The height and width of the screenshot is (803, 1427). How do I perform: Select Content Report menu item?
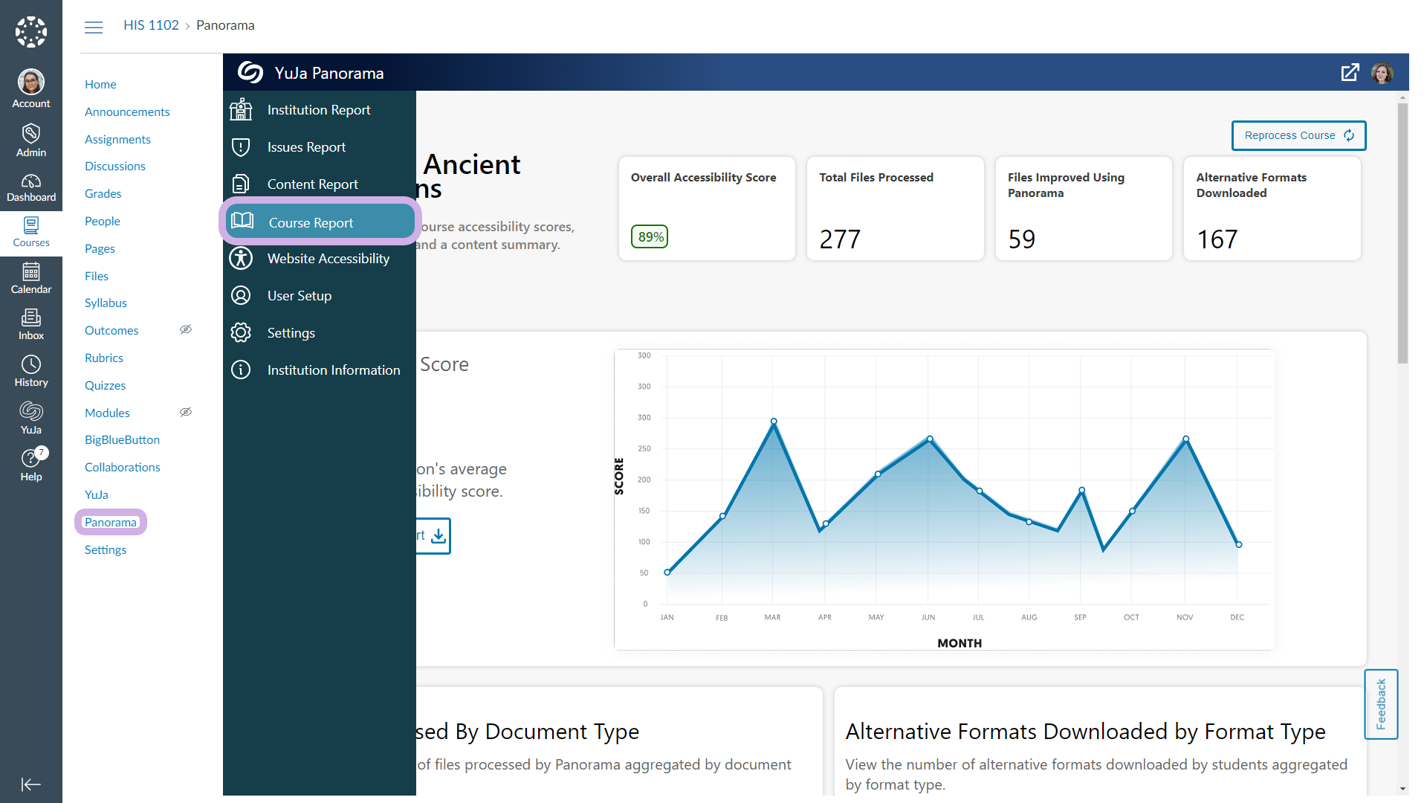[320, 184]
